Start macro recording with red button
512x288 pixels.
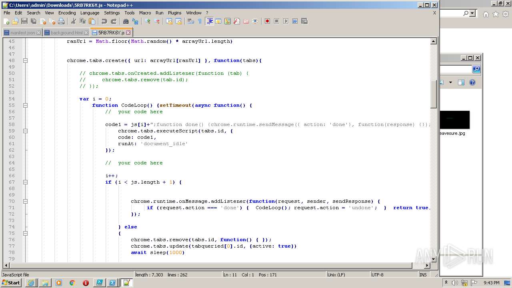point(268,21)
